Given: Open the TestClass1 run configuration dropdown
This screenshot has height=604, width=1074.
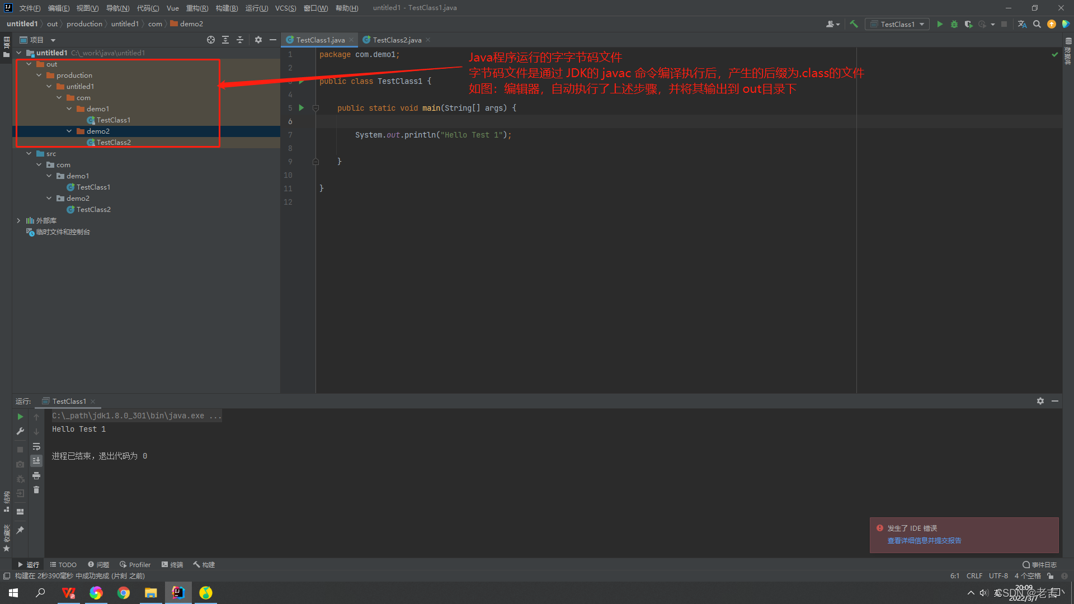Looking at the screenshot, I should click(x=897, y=24).
